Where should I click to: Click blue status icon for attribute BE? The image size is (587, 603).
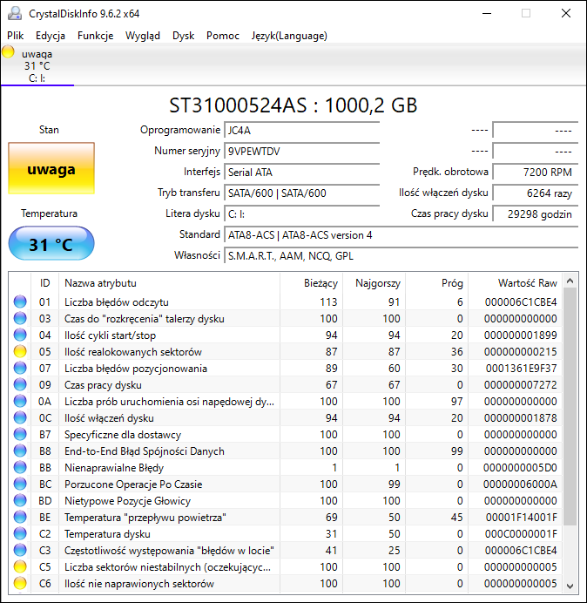click(x=20, y=517)
